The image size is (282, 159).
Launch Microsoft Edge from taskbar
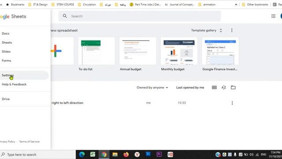point(82,155)
